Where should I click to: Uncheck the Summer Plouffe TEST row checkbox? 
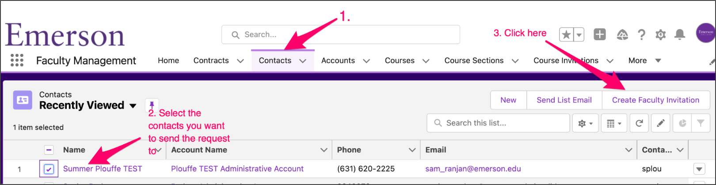pos(49,169)
